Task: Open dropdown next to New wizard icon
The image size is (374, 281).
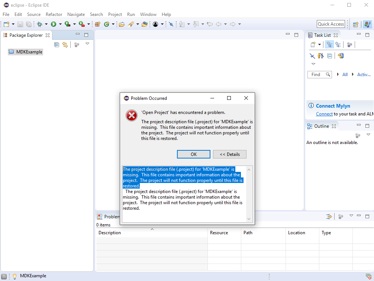Action: 13,24
